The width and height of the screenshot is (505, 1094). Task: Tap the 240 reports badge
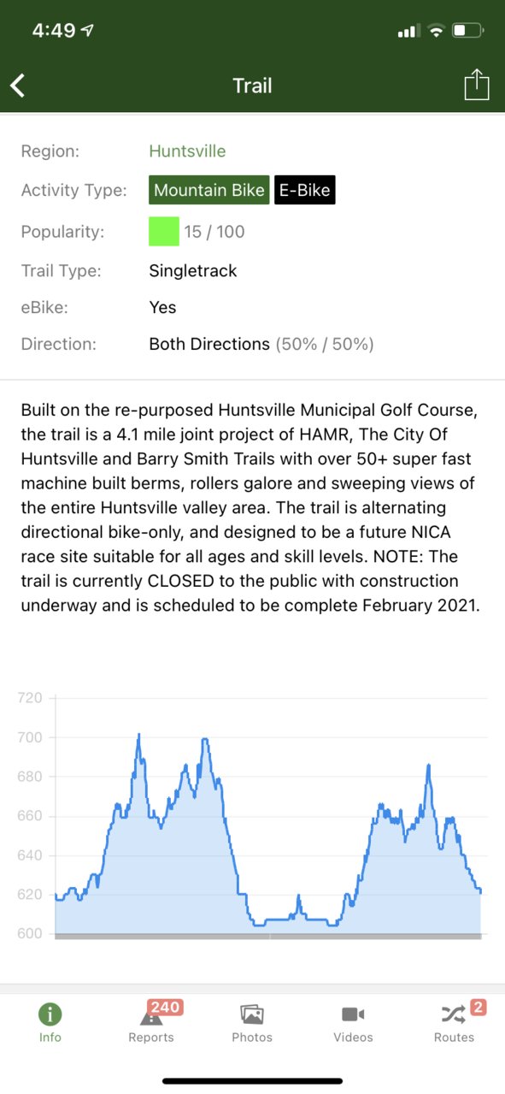[x=165, y=1008]
